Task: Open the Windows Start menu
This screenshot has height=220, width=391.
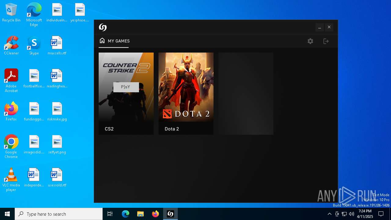Action: [7, 214]
